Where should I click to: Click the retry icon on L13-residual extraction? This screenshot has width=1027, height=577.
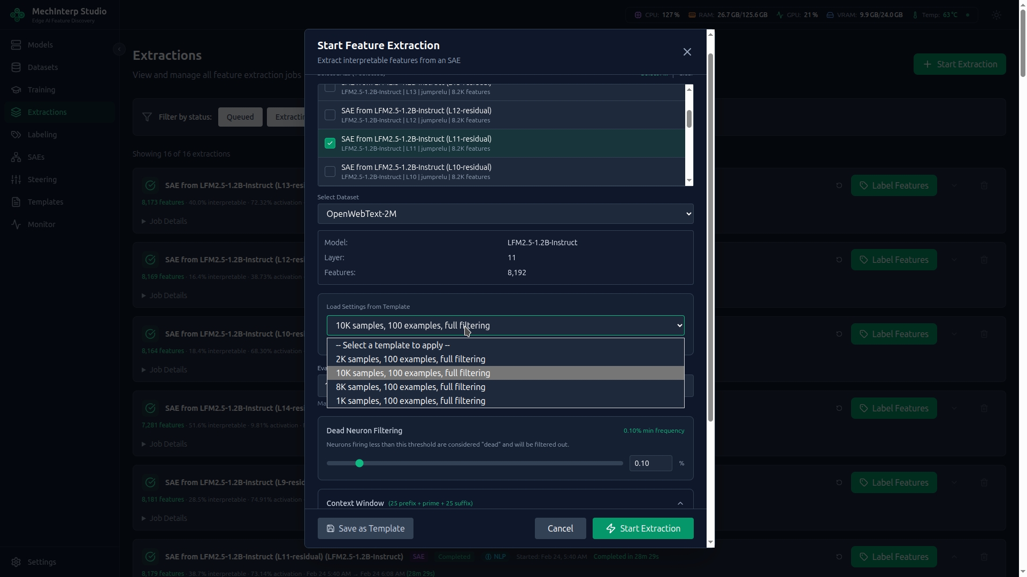839,185
